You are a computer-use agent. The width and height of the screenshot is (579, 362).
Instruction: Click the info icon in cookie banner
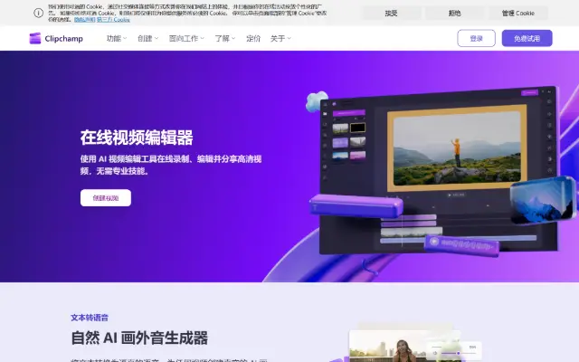pos(38,13)
